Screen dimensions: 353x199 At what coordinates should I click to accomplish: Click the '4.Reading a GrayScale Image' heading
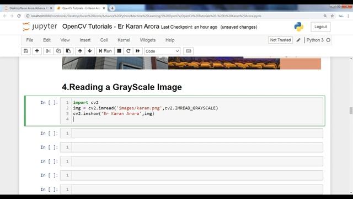tap(122, 87)
